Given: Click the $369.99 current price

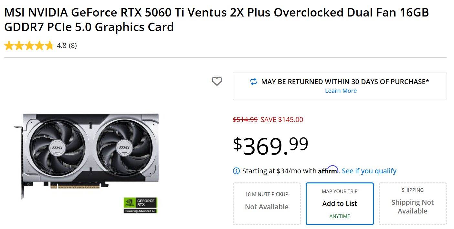Looking at the screenshot, I should 270,146.
